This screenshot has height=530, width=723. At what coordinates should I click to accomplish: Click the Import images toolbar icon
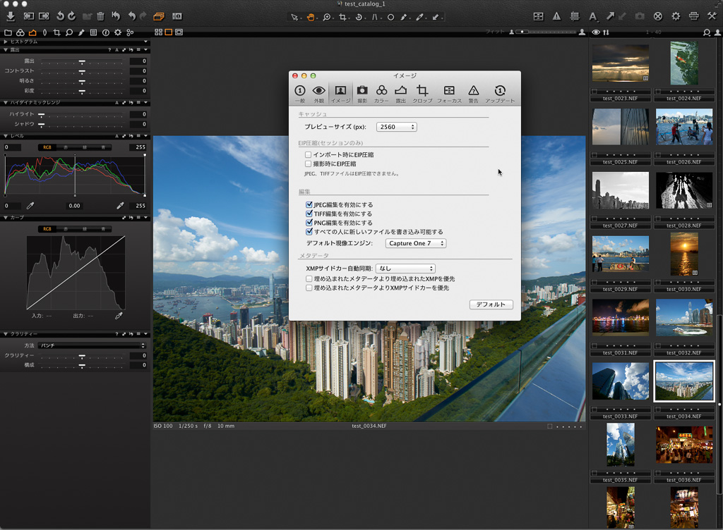pyautogui.click(x=11, y=16)
